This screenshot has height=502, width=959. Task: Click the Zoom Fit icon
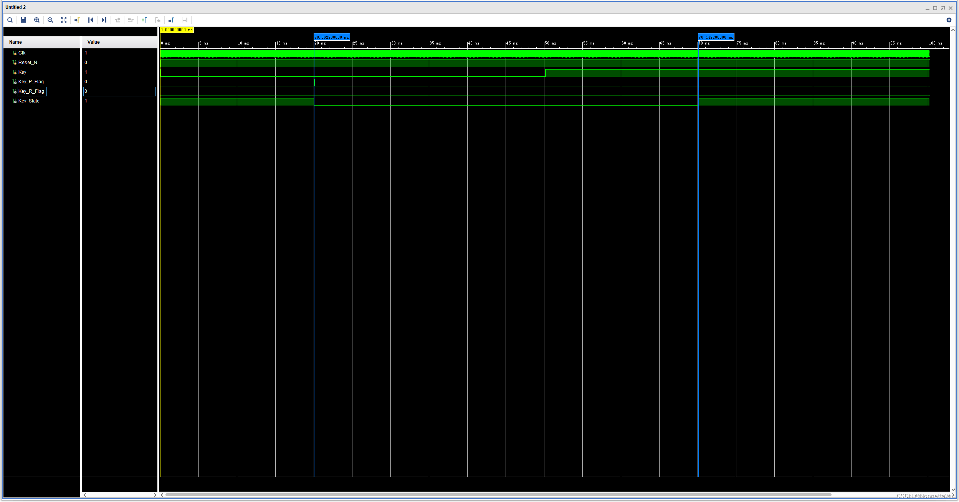pos(64,20)
